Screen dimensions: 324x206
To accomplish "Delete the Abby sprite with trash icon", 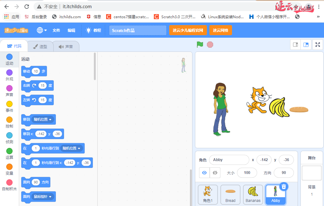I will pyautogui.click(x=283, y=187).
